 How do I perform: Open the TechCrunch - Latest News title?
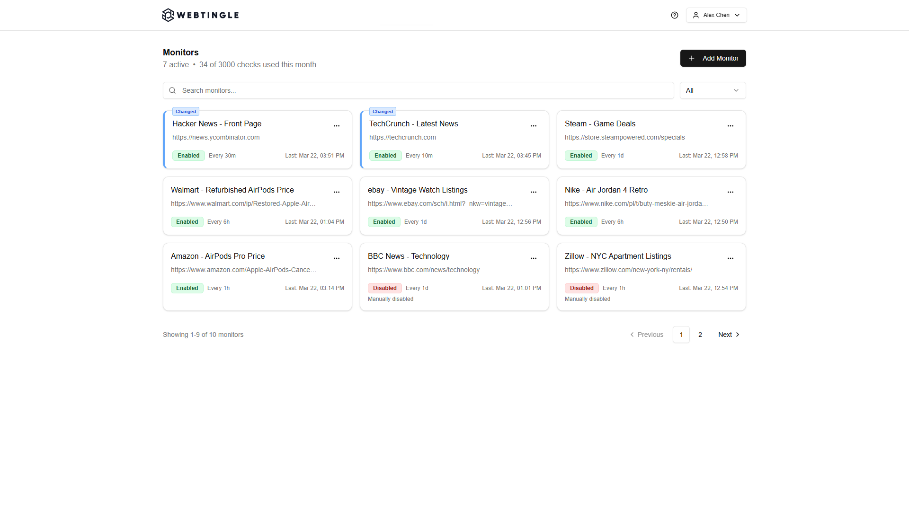pos(414,123)
